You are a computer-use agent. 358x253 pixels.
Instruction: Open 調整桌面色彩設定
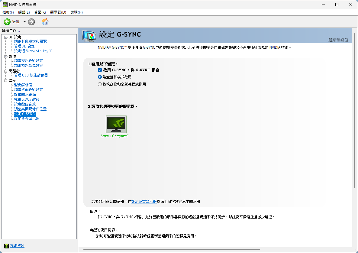(x=28, y=90)
